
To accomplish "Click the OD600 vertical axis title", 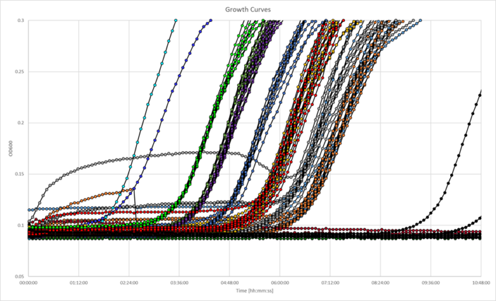I will click(x=12, y=149).
